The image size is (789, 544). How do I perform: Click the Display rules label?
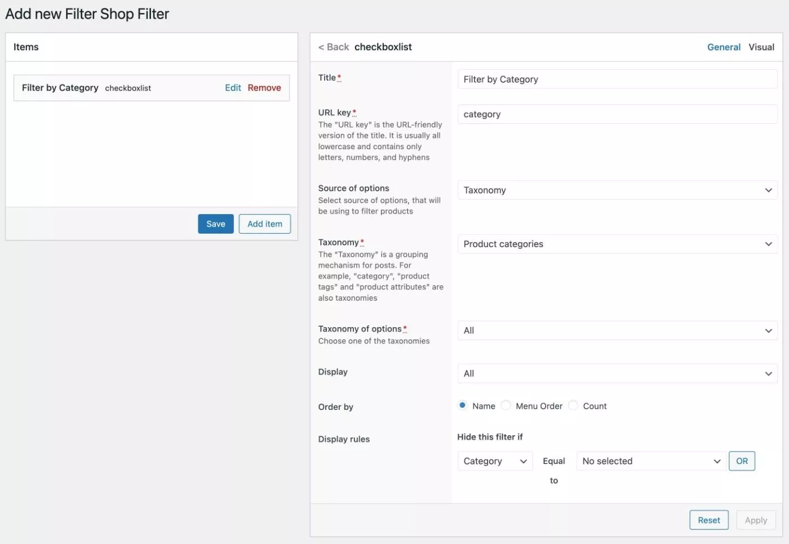click(x=344, y=439)
